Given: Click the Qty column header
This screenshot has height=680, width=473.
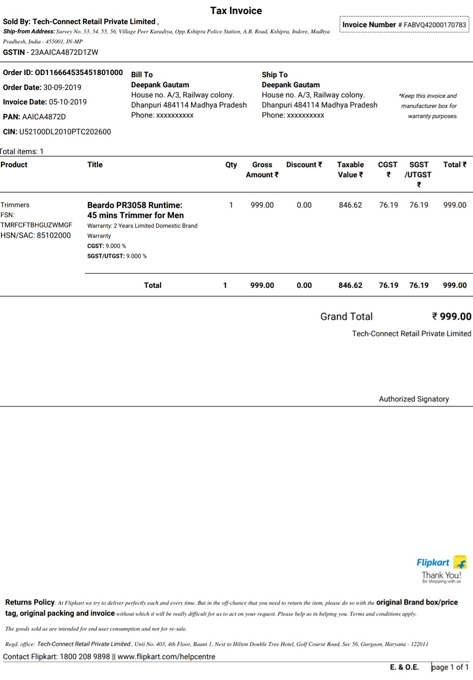Looking at the screenshot, I should [231, 165].
